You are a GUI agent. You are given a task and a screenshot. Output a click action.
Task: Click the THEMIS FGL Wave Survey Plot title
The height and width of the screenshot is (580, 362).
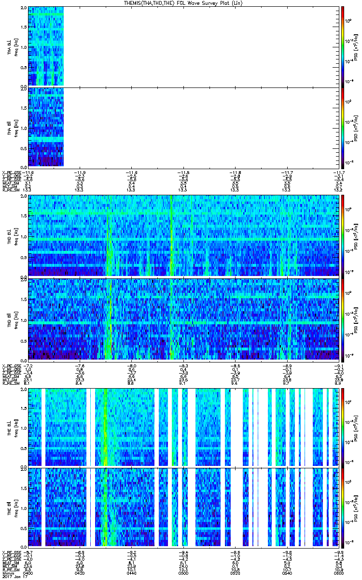coord(184,3)
